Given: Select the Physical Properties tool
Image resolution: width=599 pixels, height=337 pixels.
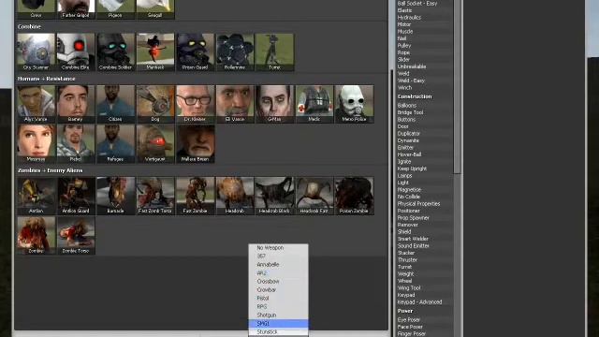Looking at the screenshot, I should (418, 204).
